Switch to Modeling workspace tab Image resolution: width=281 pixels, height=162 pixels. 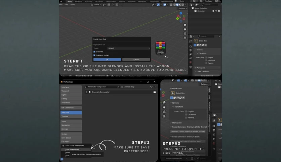[x=78, y=1]
